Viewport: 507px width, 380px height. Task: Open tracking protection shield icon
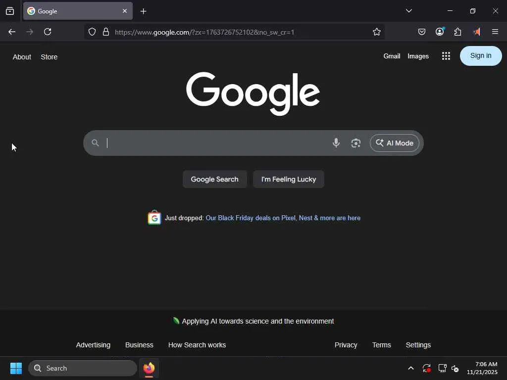tap(92, 32)
